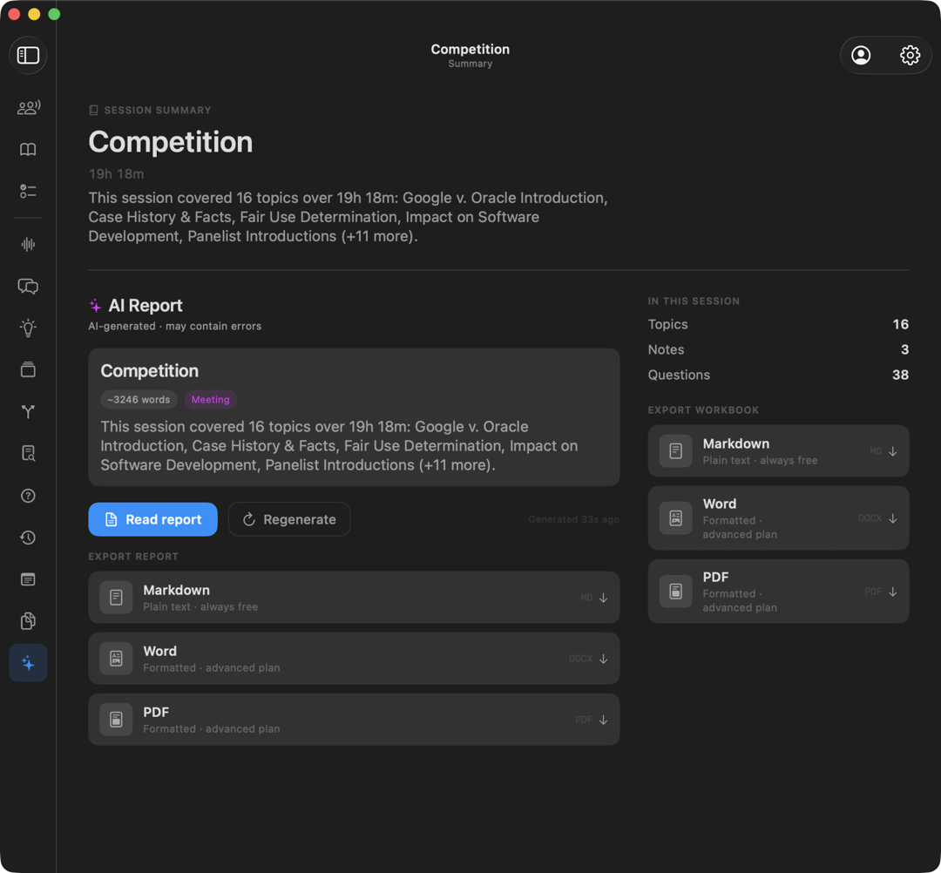This screenshot has height=873, width=941.
Task: Export workbook as Markdown card
Action: (x=778, y=451)
